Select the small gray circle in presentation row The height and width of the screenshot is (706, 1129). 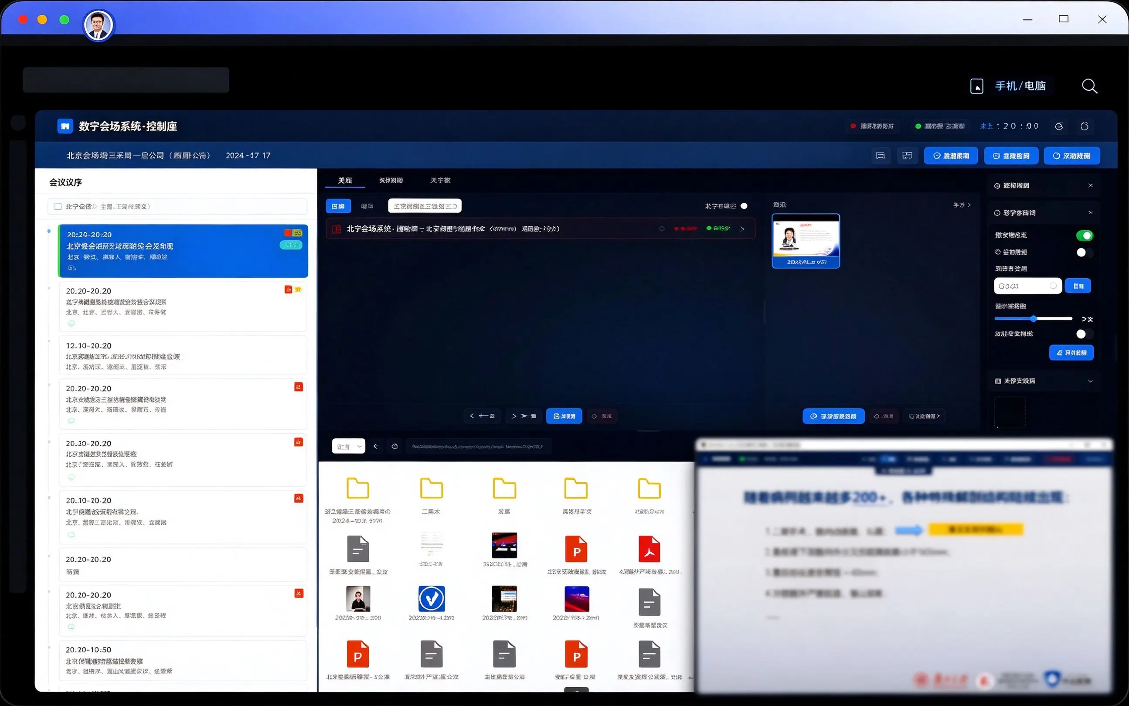662,229
